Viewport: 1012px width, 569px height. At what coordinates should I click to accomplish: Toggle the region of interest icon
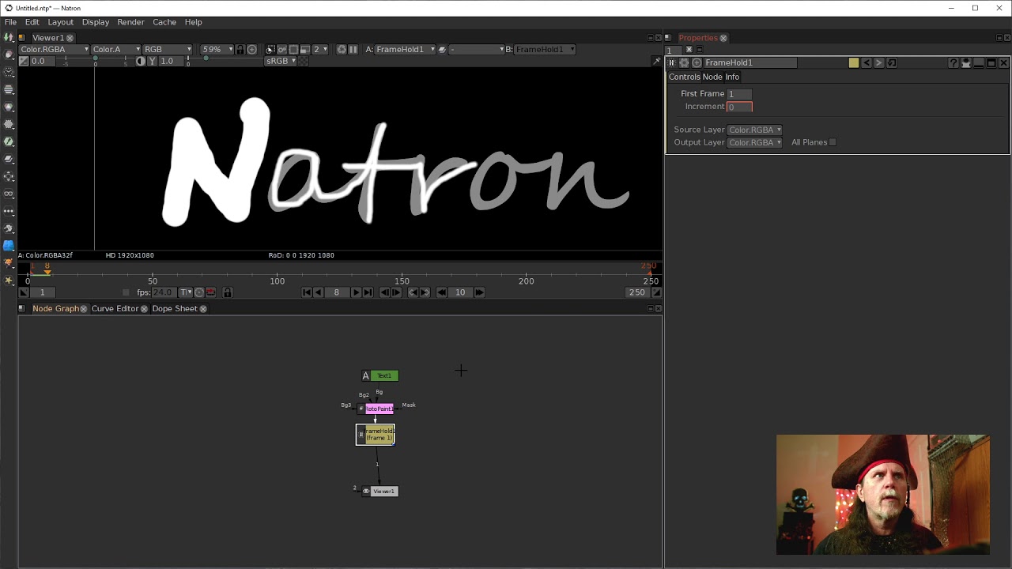tap(293, 49)
